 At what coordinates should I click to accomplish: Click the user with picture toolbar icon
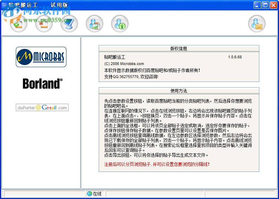(95, 24)
